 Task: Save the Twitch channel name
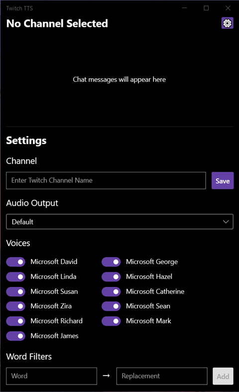tap(223, 180)
